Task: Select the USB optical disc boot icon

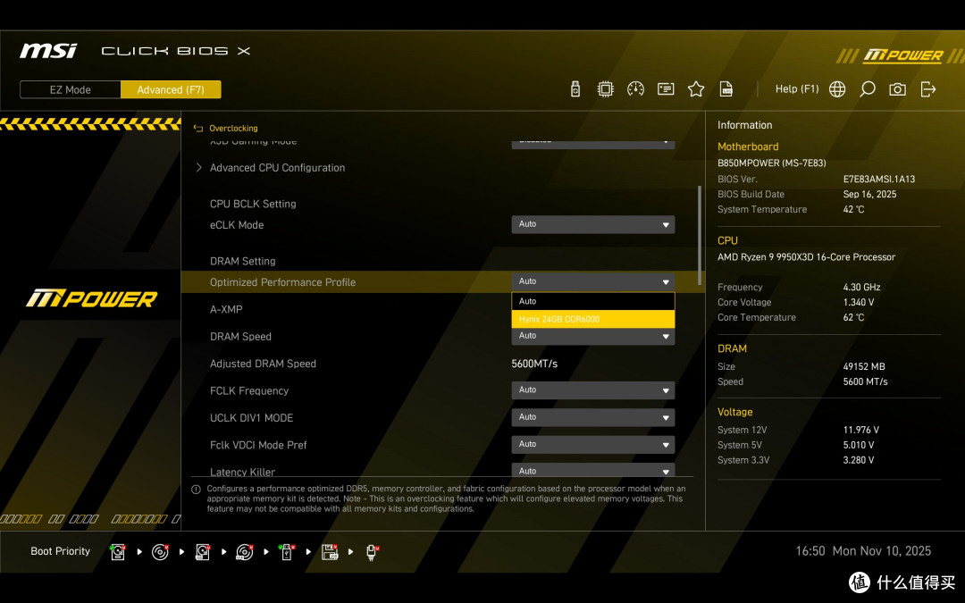Action: pyautogui.click(x=244, y=552)
